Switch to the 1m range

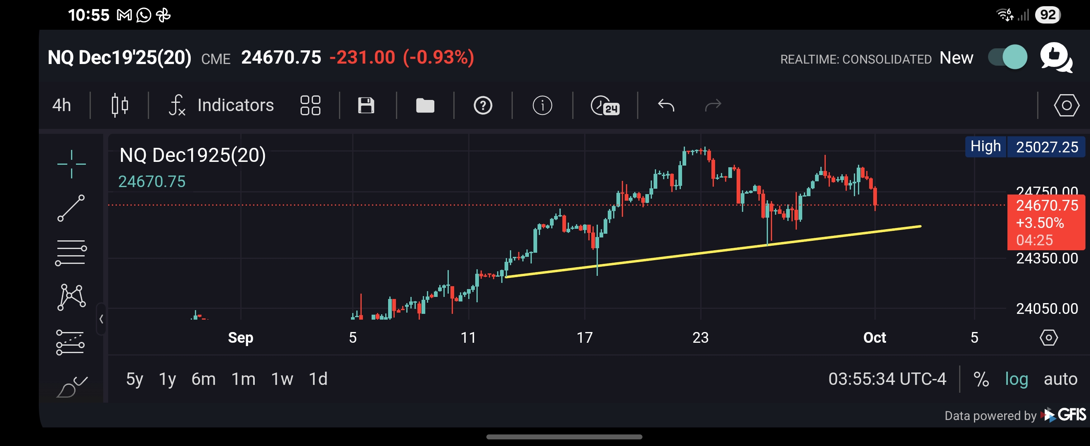click(243, 379)
